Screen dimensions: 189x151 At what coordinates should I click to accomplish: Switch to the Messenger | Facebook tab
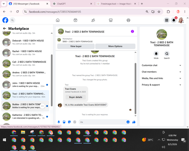pyautogui.click(x=29, y=4)
